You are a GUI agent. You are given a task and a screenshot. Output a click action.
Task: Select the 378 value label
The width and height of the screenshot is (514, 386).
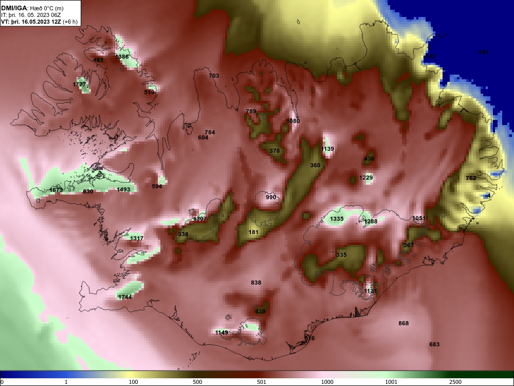(x=274, y=151)
